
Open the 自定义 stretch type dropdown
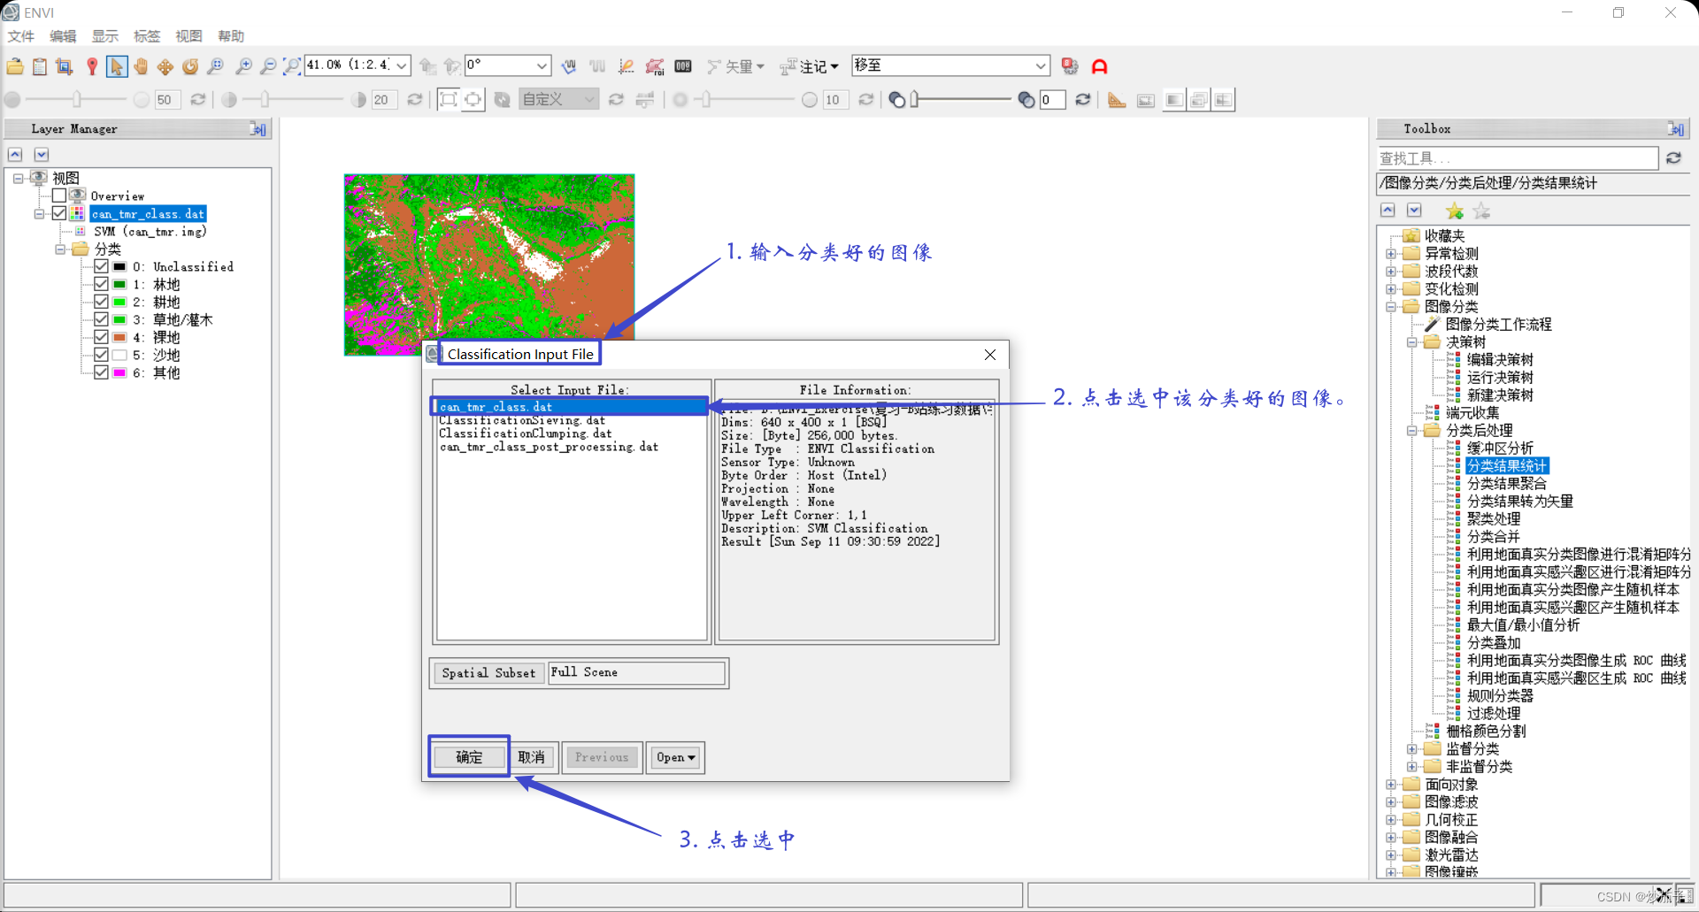pyautogui.click(x=559, y=100)
